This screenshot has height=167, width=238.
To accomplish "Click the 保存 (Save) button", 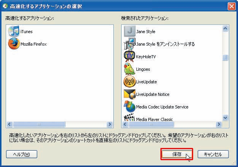I will [x=177, y=154].
